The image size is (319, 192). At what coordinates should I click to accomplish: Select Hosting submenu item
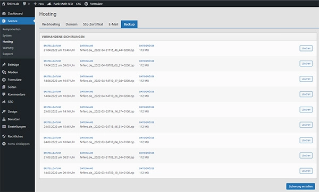coord(7,41)
